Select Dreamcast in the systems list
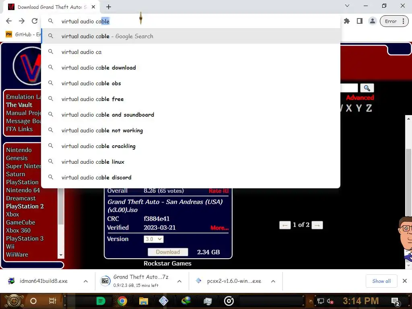The width and height of the screenshot is (412, 309). pyautogui.click(x=21, y=198)
